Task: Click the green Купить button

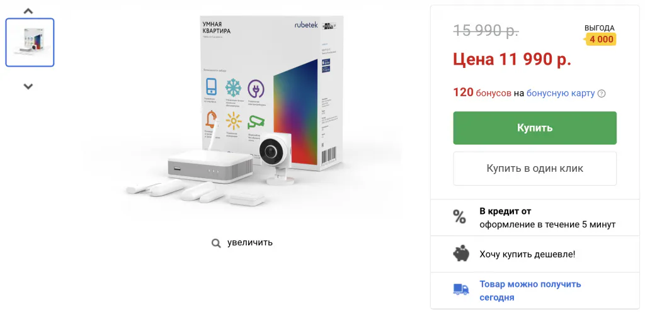Action: tap(535, 128)
